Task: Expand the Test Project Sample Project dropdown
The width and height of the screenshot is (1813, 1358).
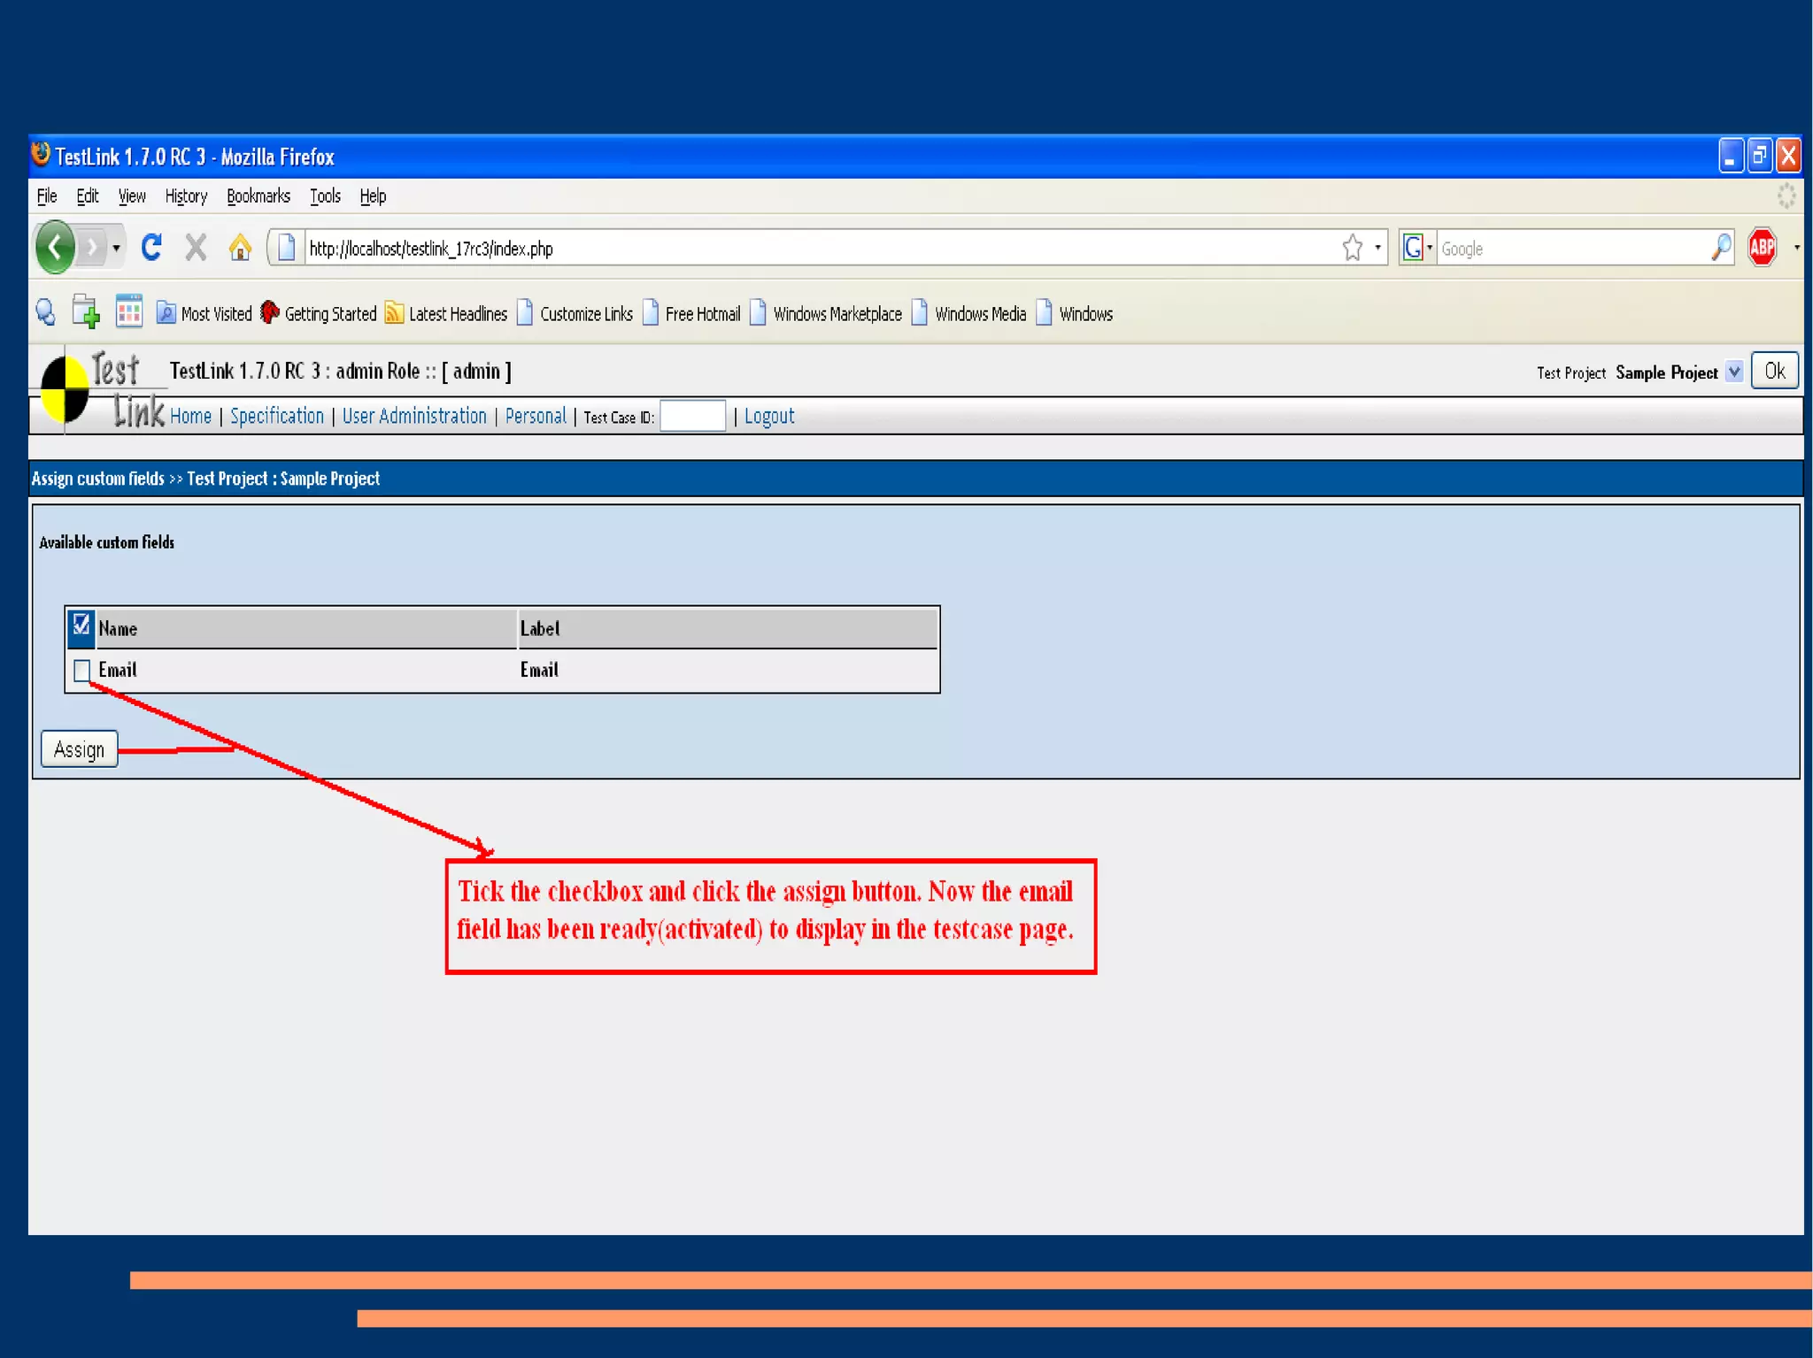Action: [1734, 372]
